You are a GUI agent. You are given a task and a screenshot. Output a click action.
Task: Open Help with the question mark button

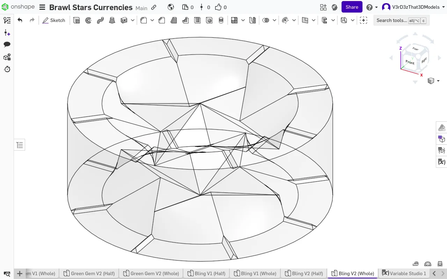[369, 7]
